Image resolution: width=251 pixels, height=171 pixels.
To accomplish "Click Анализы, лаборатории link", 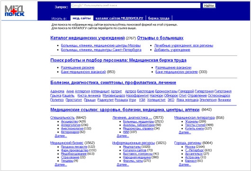I will pos(139,125).
